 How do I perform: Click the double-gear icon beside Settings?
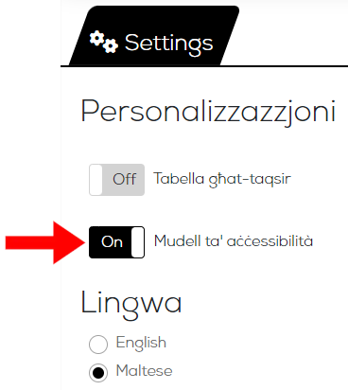coord(104,42)
